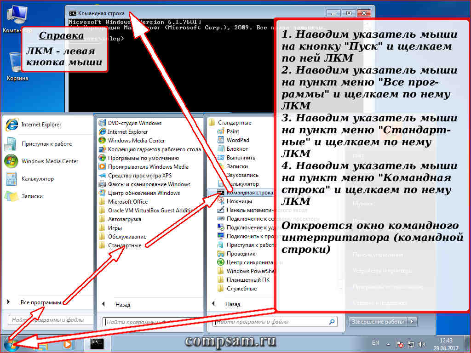
Task: Open the taskbar clock and date
Action: click(x=446, y=344)
